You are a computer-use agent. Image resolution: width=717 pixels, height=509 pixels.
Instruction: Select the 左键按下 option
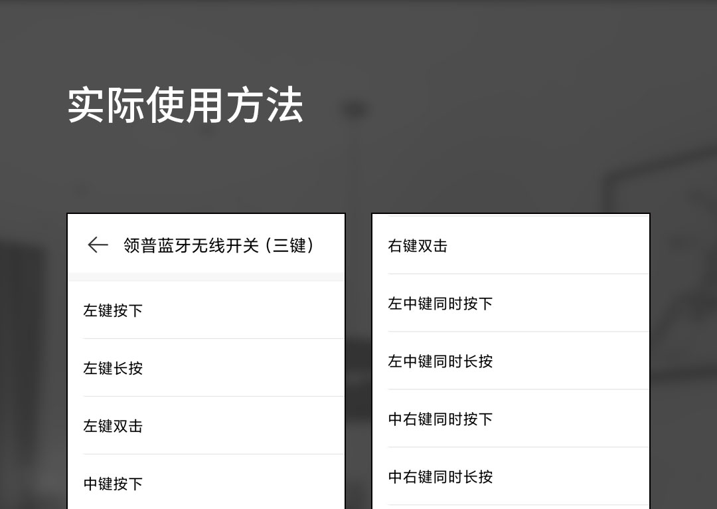tap(113, 310)
